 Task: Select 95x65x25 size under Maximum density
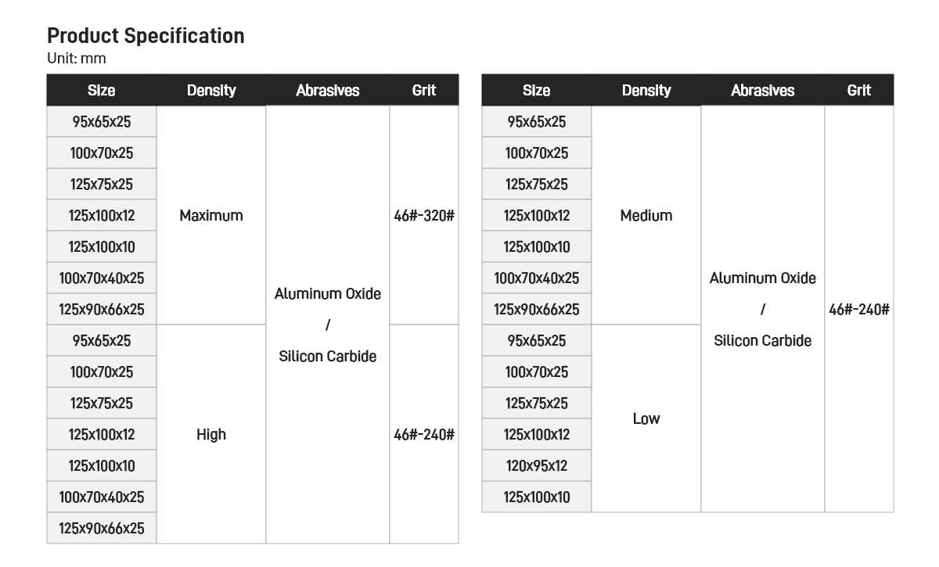point(102,121)
